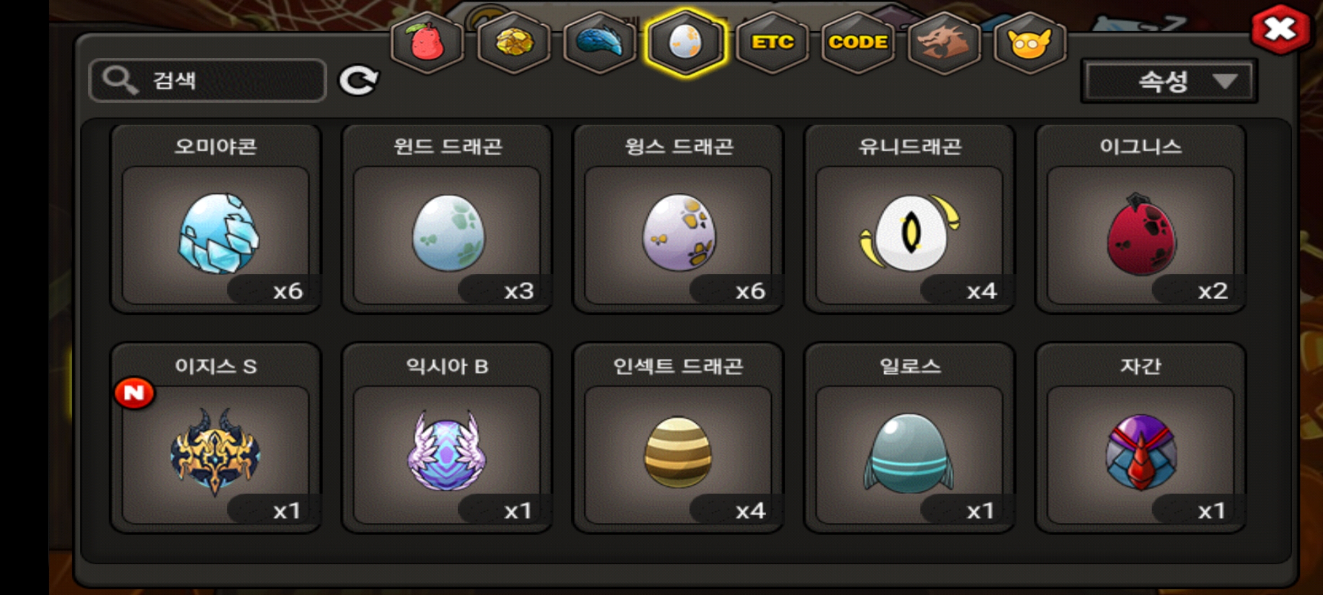Click the refresh arrow icon beside search
This screenshot has width=1323, height=595.
tap(358, 81)
